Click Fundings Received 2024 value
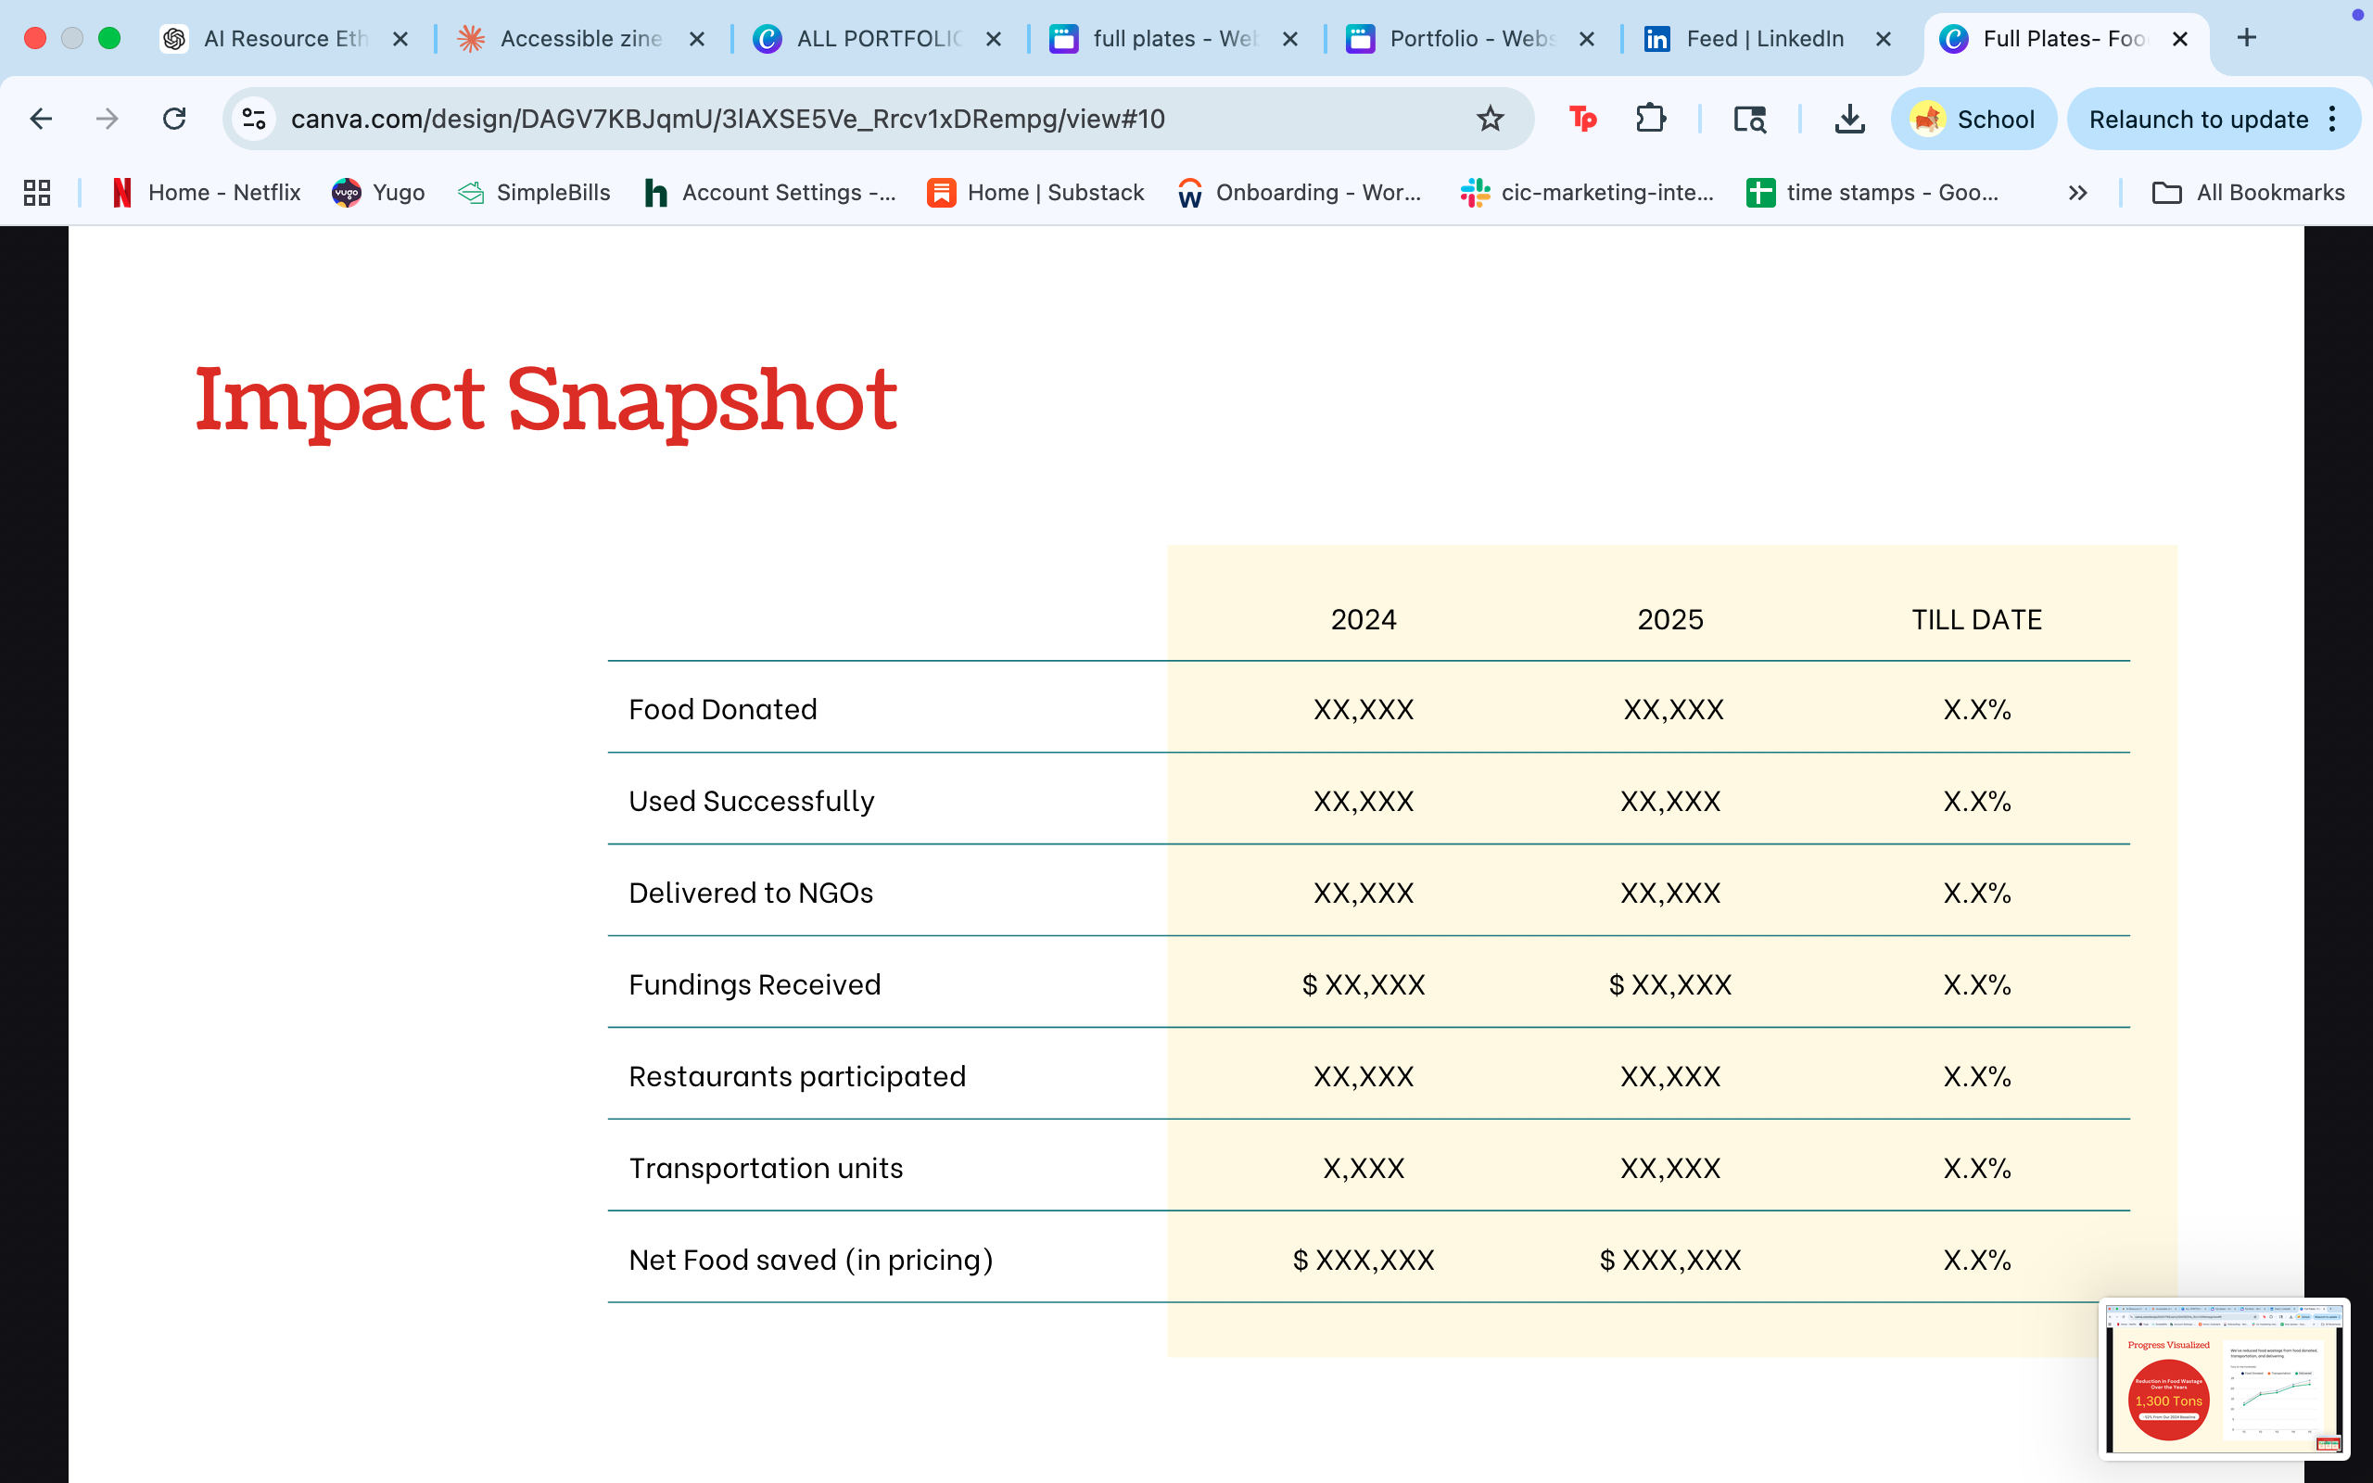Viewport: 2373px width, 1483px height. 1363,984
